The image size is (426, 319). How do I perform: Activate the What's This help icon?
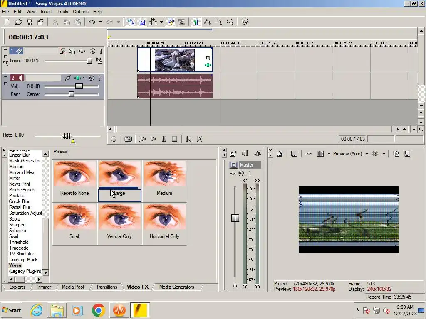[x=245, y=22]
